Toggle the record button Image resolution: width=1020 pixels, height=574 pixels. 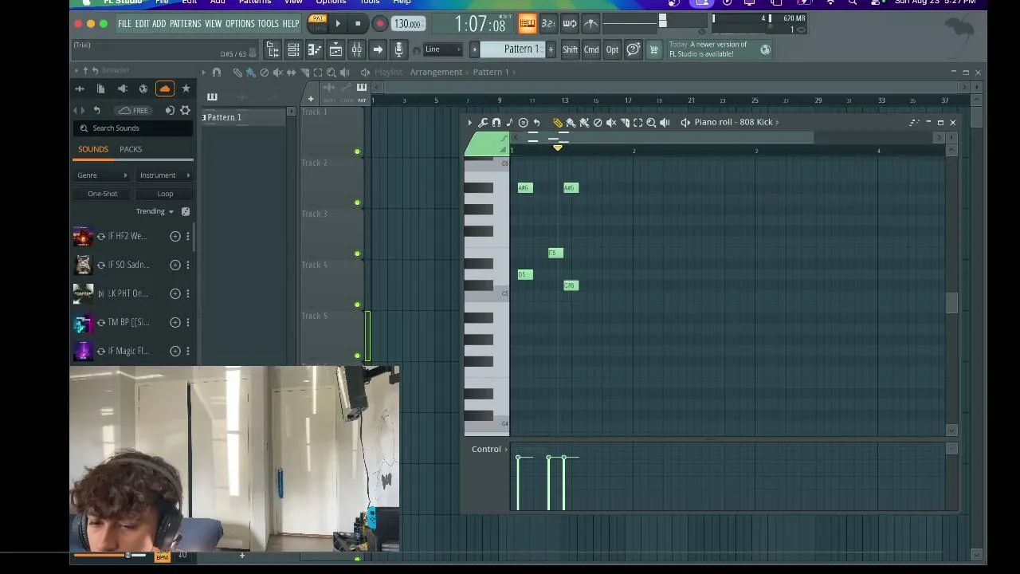[380, 24]
